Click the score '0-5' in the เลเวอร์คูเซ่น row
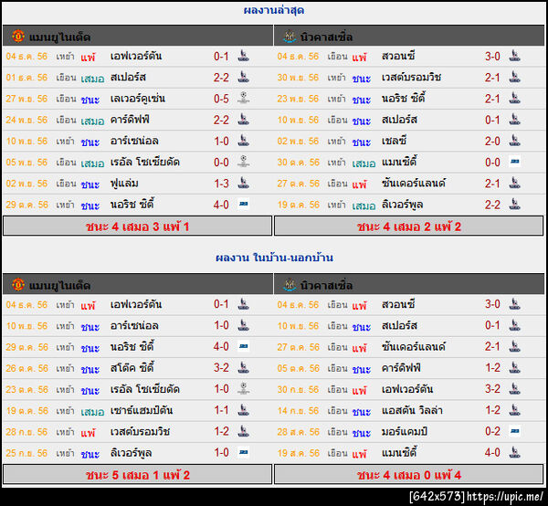This screenshot has width=548, height=506. coord(221,99)
